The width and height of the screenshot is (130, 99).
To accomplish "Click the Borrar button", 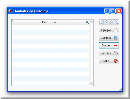I will point(109,45).
